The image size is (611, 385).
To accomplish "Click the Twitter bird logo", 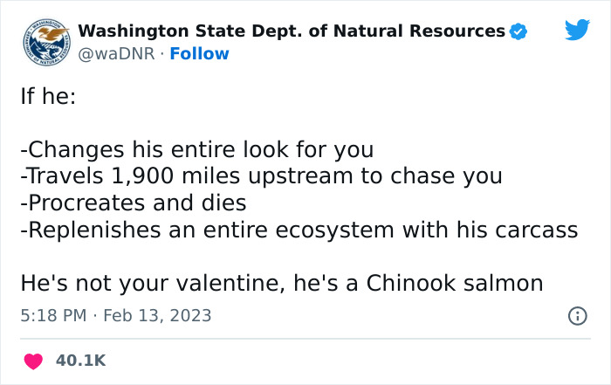I will coord(577,31).
